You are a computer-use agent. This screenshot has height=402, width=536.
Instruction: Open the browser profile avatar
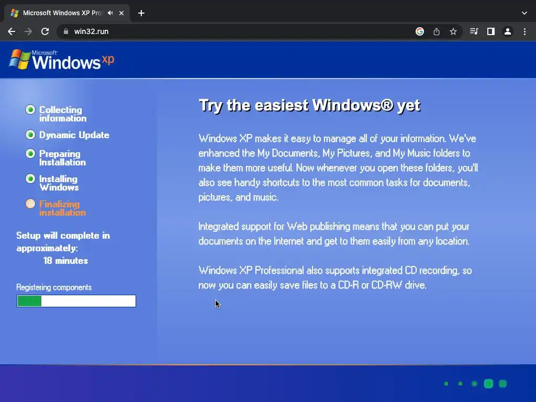[508, 31]
